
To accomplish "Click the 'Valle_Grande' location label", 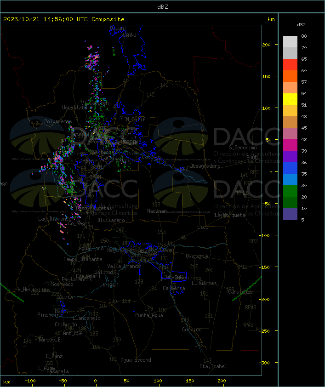I will tap(124, 266).
